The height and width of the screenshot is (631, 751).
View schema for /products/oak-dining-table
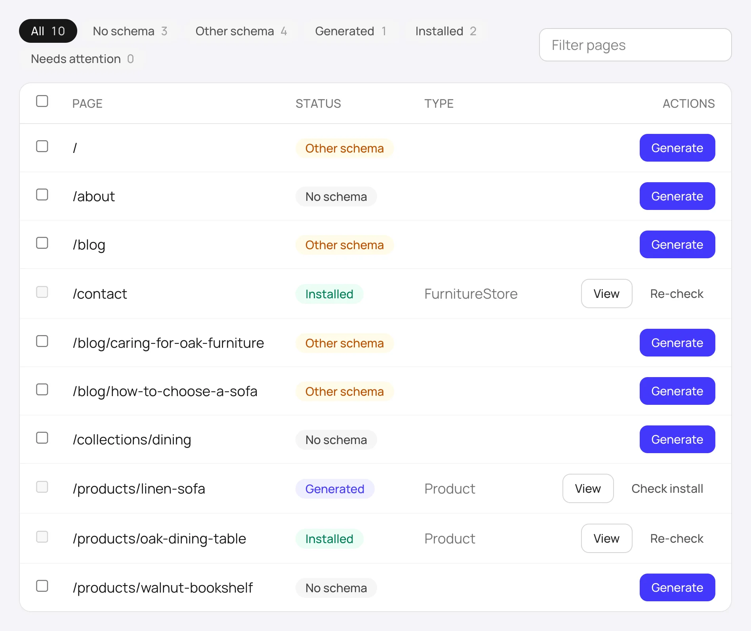(x=606, y=538)
